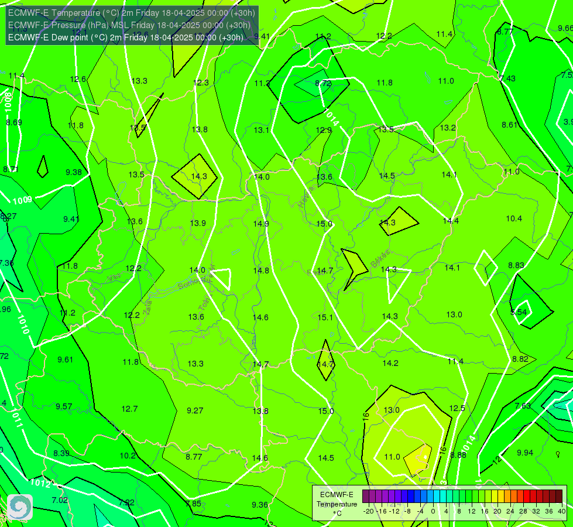Click the 9.94 temperature value
This screenshot has width=573, height=527.
coord(525,453)
